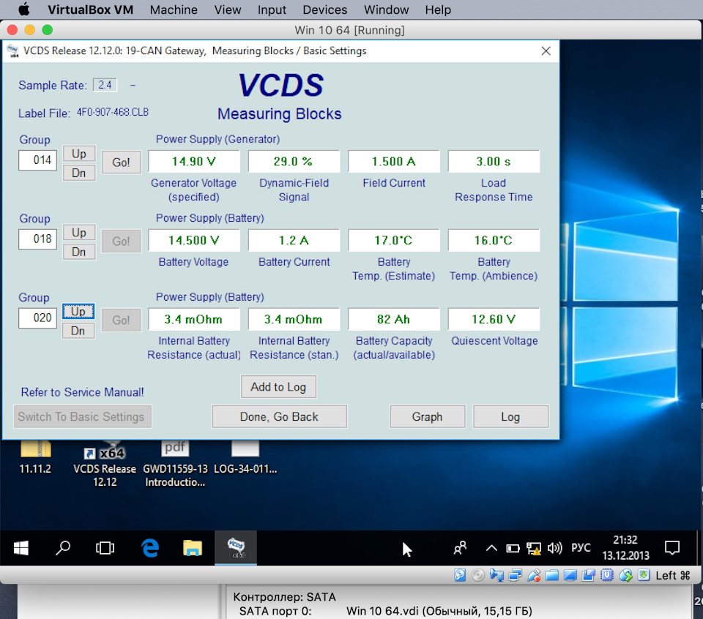Click the Add to Log button
This screenshot has height=619, width=703.
278,386
